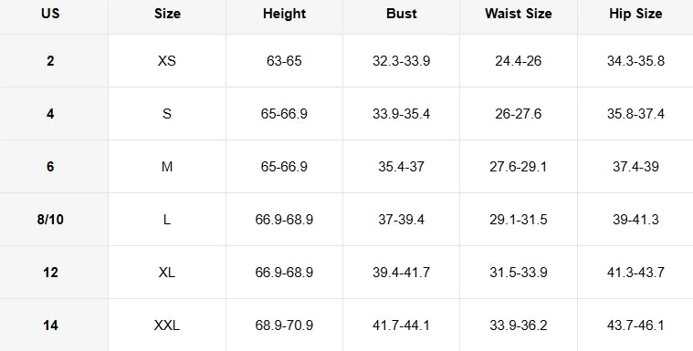Click the height value 68.9-70.9
The height and width of the screenshot is (351, 693).
point(284,325)
